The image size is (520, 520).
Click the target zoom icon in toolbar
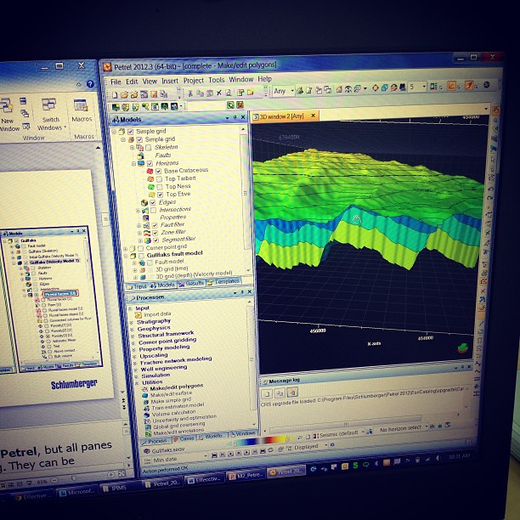[376, 88]
